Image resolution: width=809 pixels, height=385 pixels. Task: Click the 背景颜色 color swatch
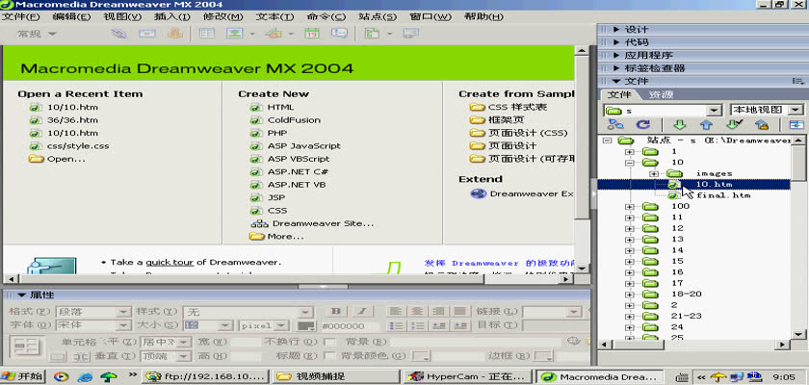pos(423,355)
